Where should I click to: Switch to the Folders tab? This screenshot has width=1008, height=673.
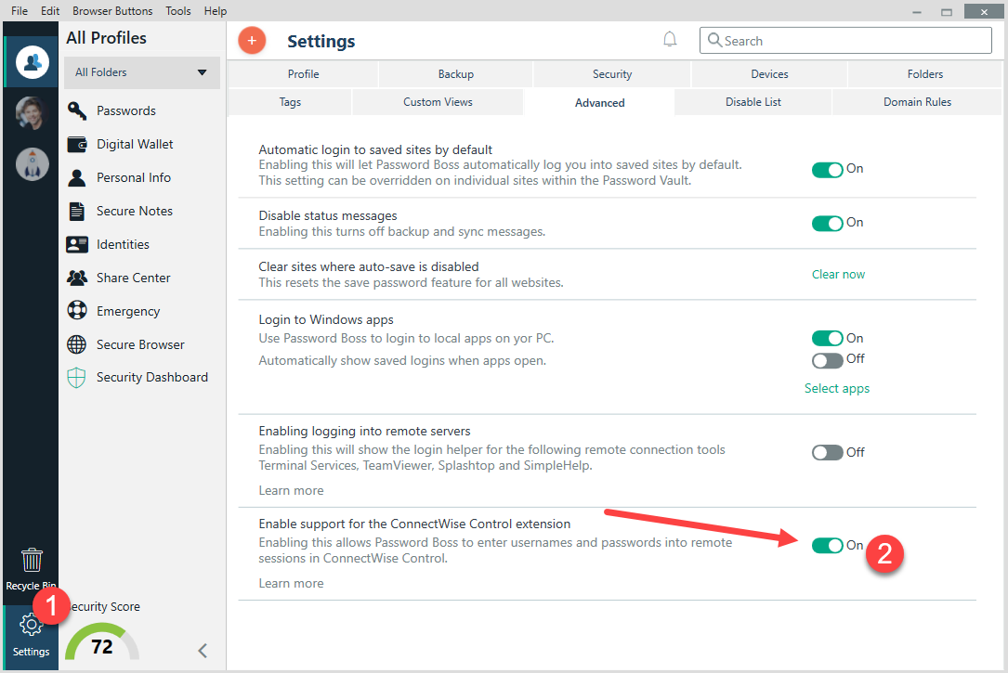pyautogui.click(x=925, y=74)
